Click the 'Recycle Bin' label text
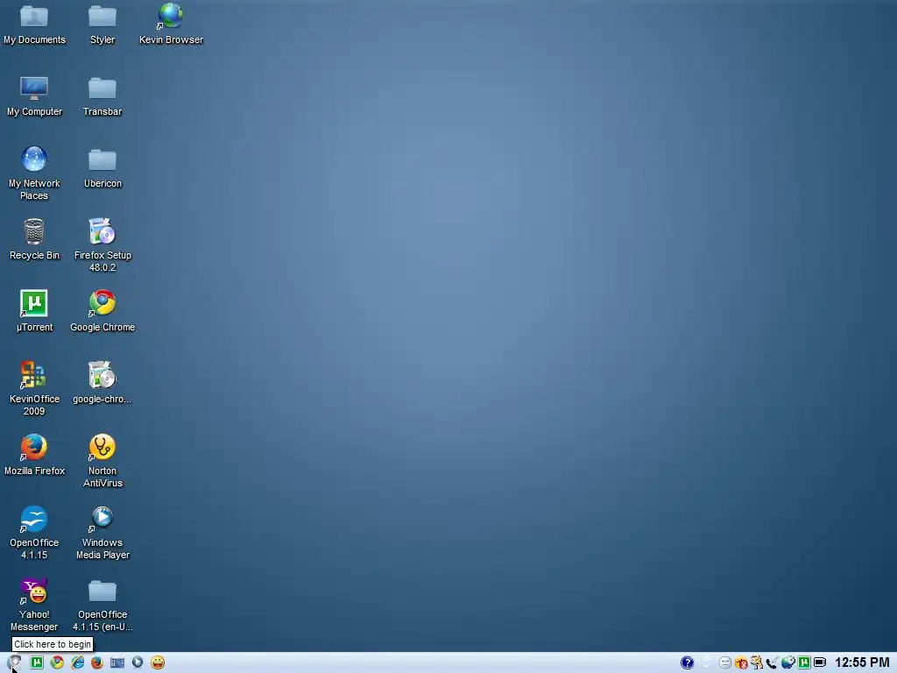The height and width of the screenshot is (673, 897). tap(34, 255)
